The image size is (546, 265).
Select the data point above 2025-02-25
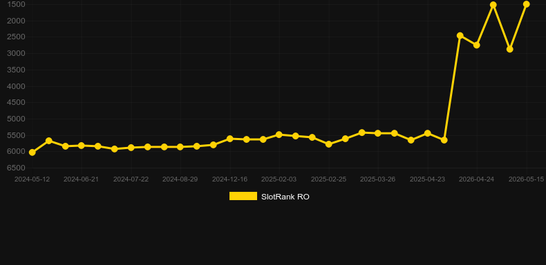(329, 144)
